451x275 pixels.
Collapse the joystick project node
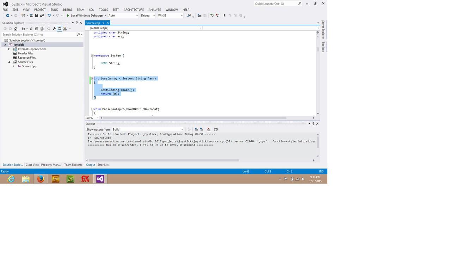tap(5, 45)
